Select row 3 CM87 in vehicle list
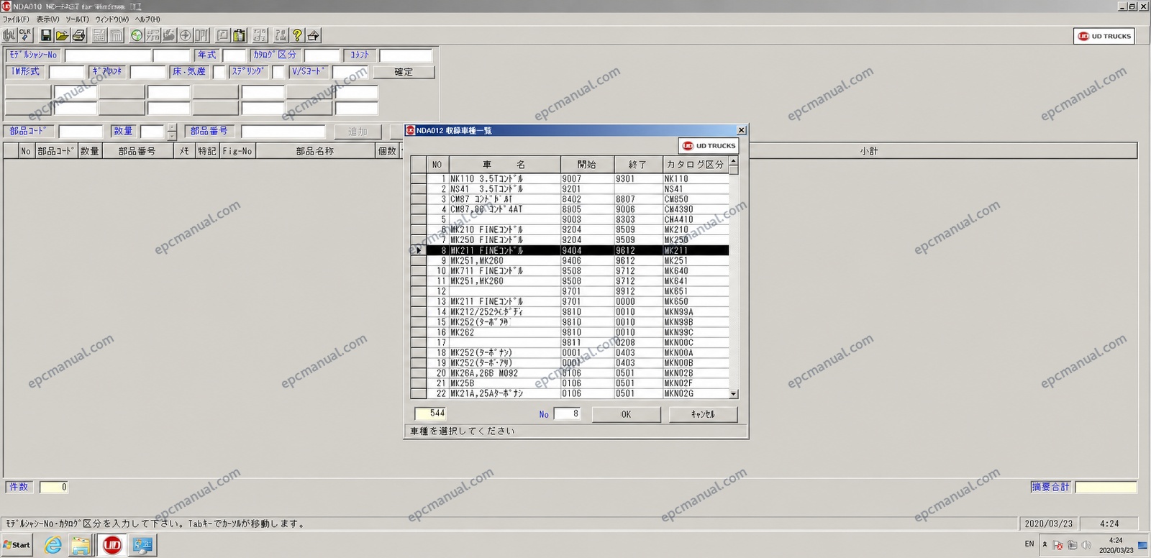The height and width of the screenshot is (558, 1151). tap(577, 199)
